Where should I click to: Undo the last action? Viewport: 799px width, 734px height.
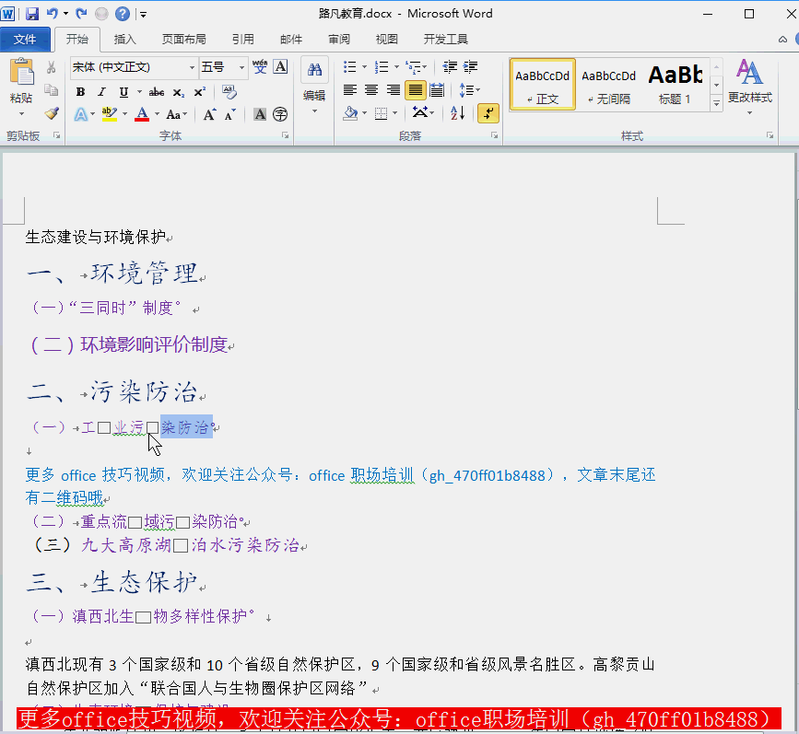pos(53,14)
